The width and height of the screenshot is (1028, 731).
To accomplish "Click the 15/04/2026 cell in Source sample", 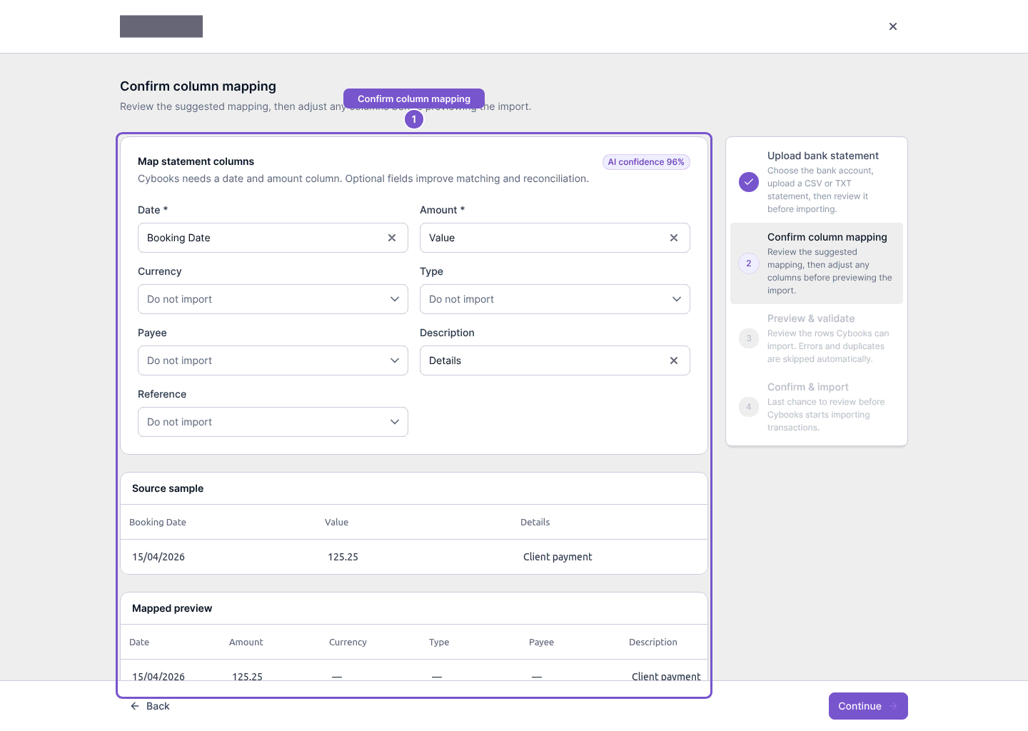I will 158,557.
